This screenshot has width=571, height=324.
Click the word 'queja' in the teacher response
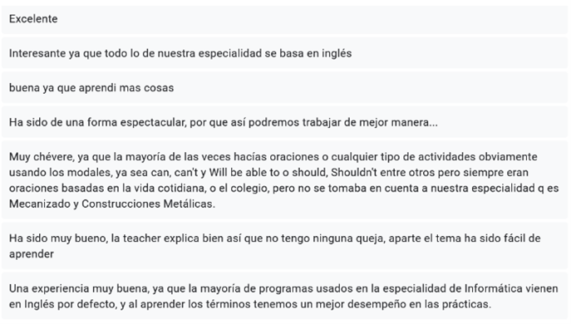(370, 238)
